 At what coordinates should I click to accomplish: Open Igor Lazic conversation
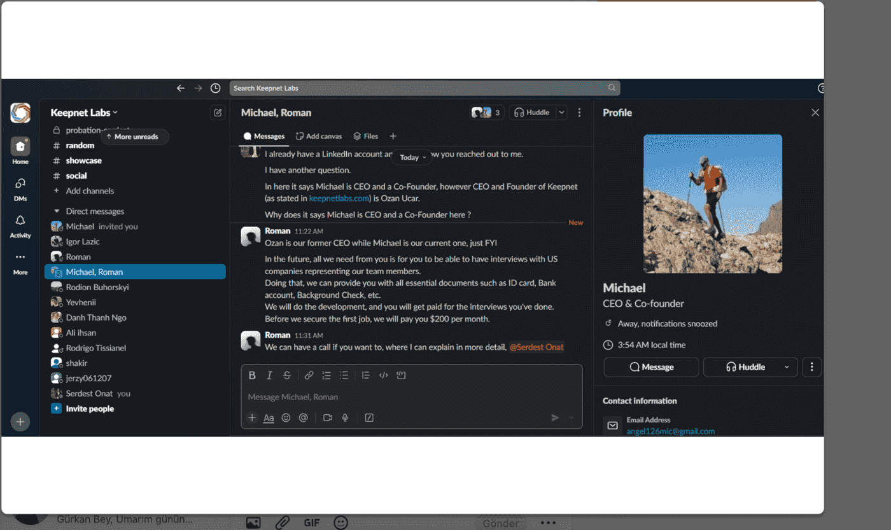click(x=135, y=242)
